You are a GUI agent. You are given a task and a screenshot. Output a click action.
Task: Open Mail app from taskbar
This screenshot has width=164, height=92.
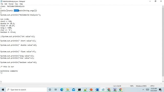point(74,90)
